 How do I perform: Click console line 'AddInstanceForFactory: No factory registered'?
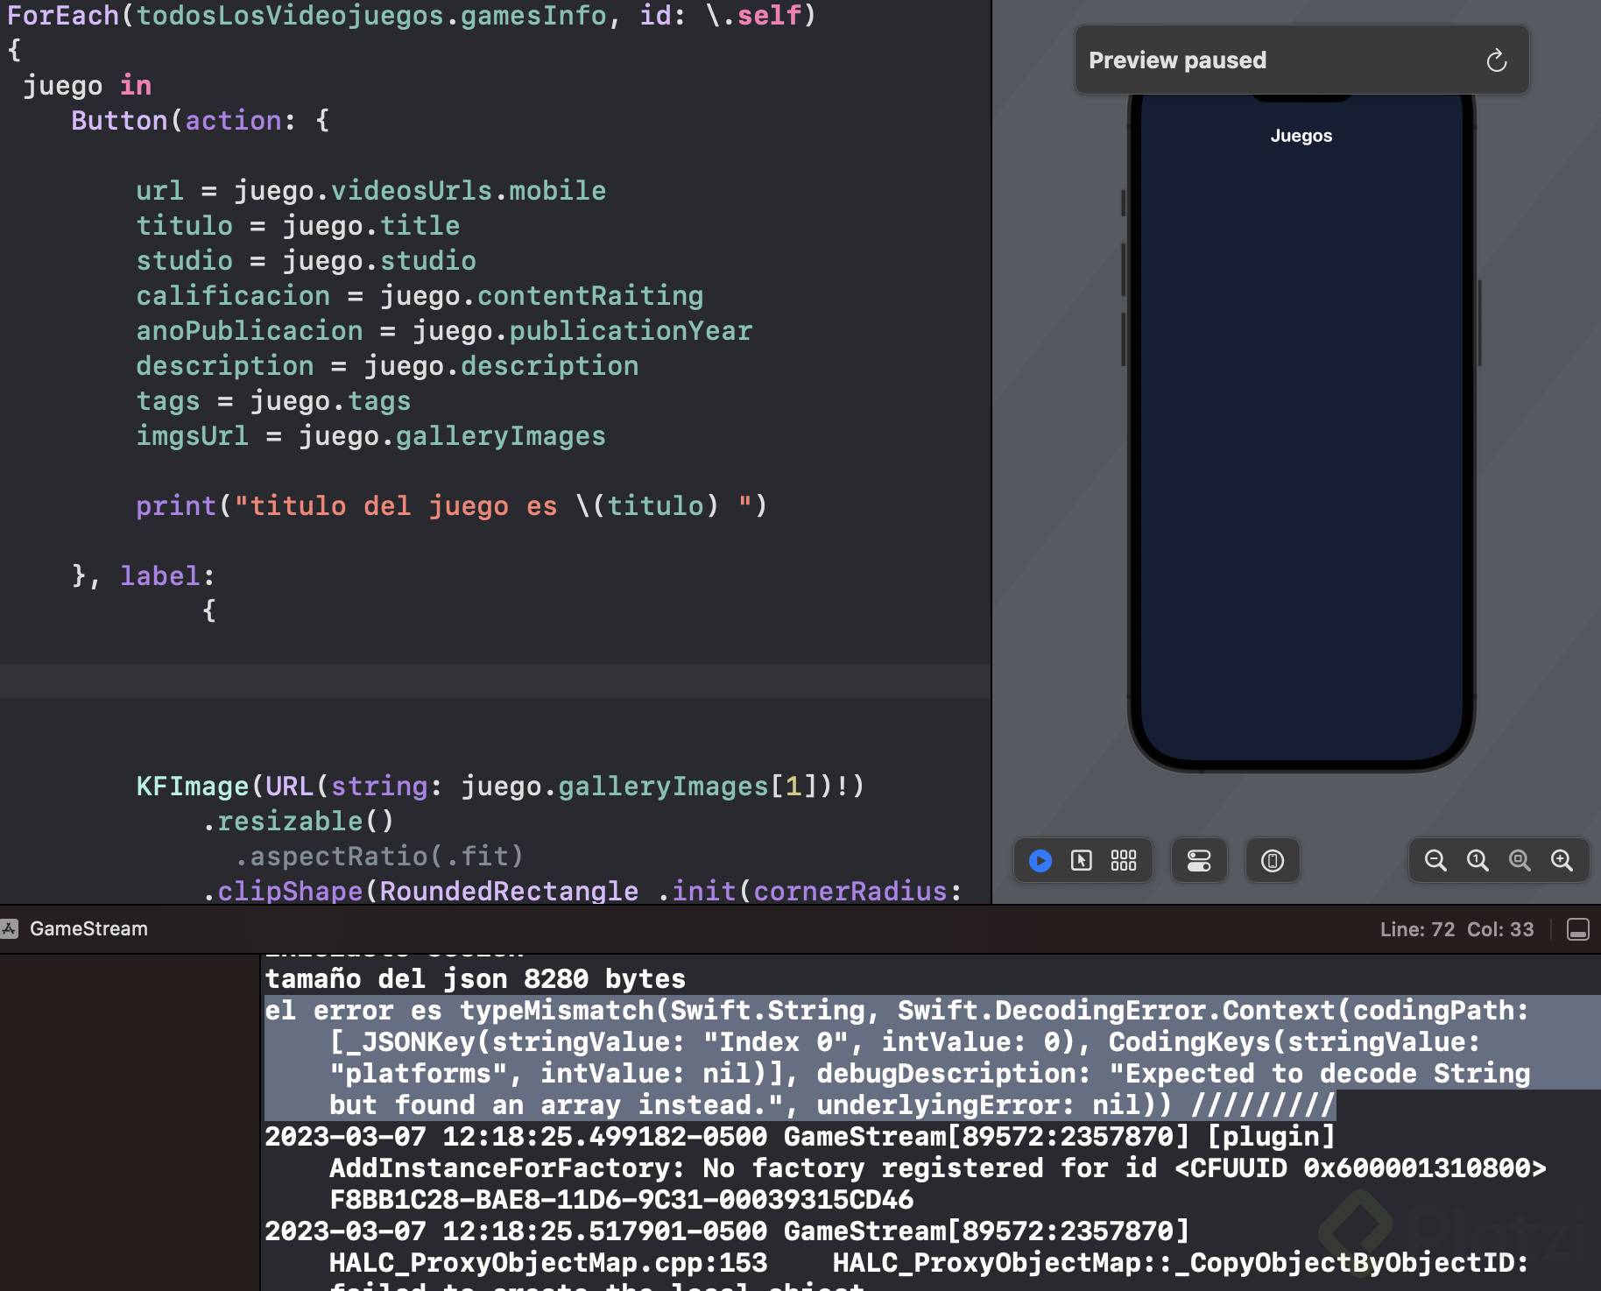click(938, 1168)
